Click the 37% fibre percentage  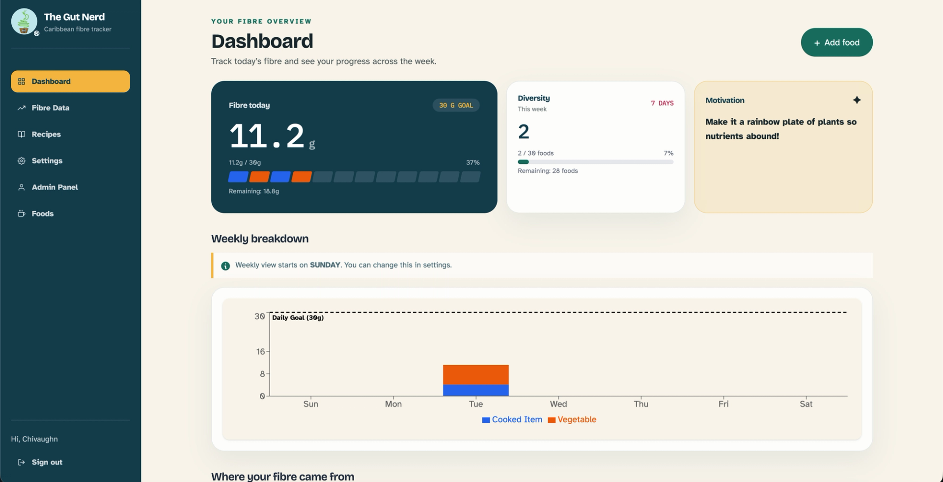pyautogui.click(x=473, y=162)
